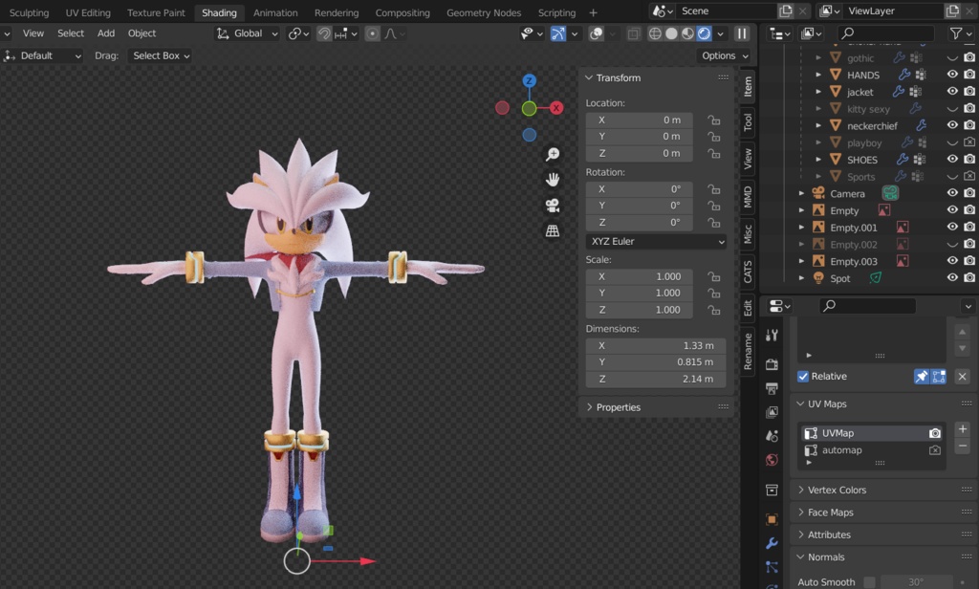The width and height of the screenshot is (979, 589).
Task: Click the zoom magnifier icon in the viewport
Action: point(552,154)
